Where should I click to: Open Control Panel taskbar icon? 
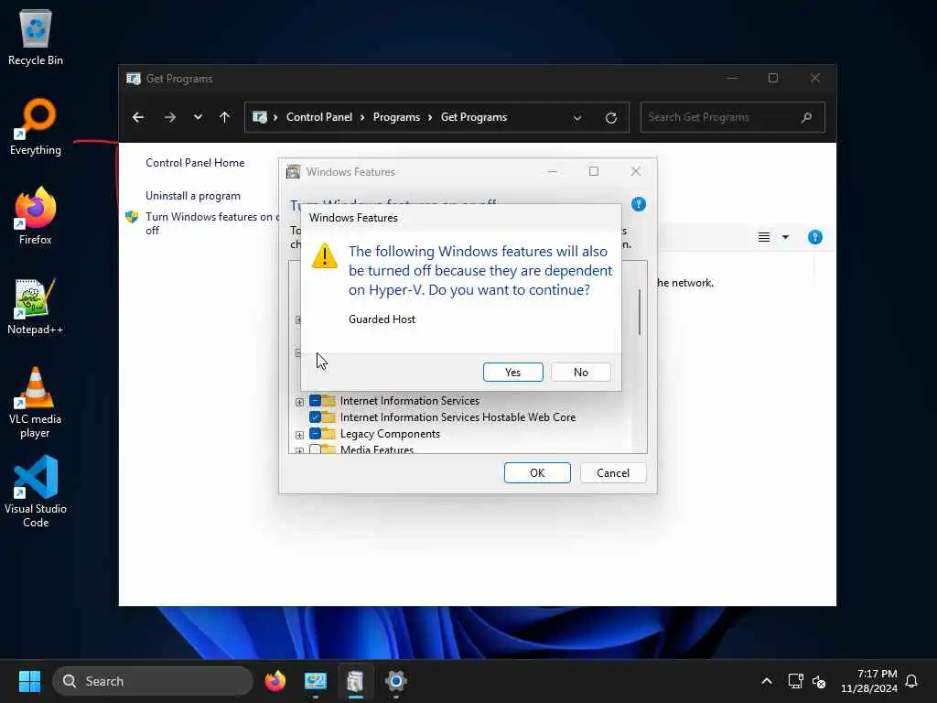coord(316,681)
